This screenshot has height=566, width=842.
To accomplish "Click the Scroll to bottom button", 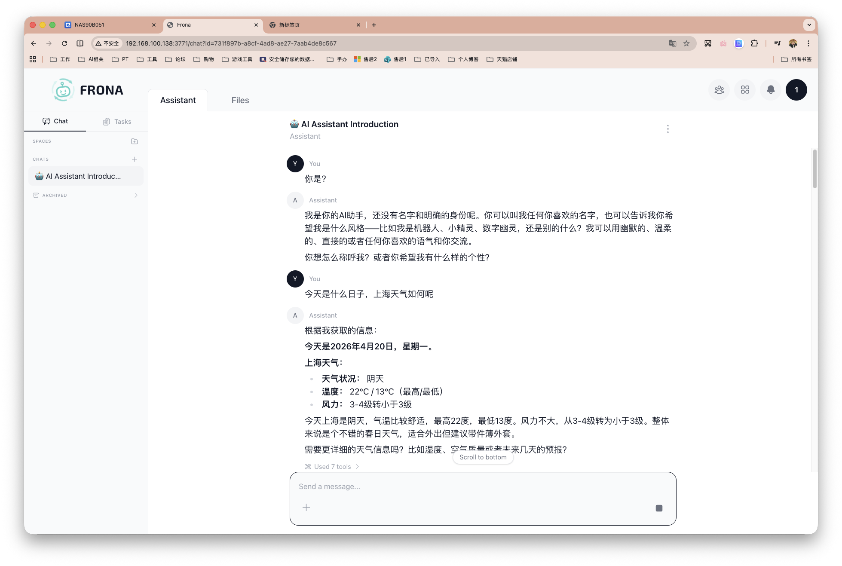I will [483, 457].
